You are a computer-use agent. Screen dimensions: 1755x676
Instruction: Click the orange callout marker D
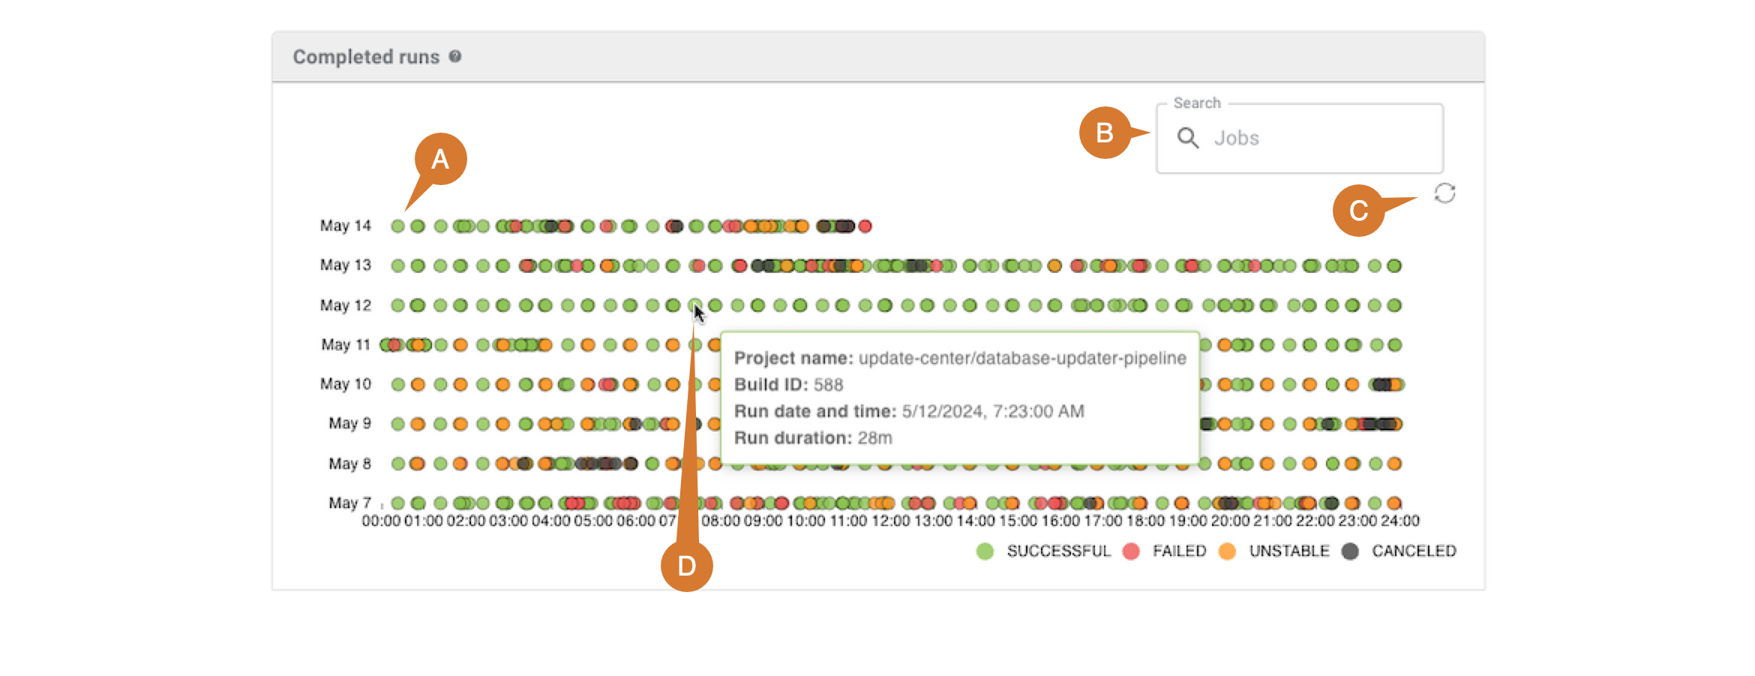[x=686, y=566]
